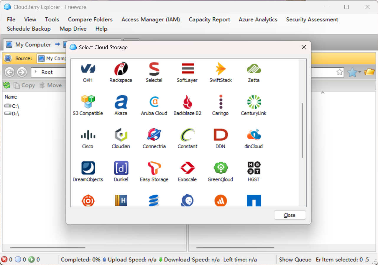Viewport: 378px width, 265px height.
Task: Select the dinCloud storage icon
Action: click(x=254, y=135)
